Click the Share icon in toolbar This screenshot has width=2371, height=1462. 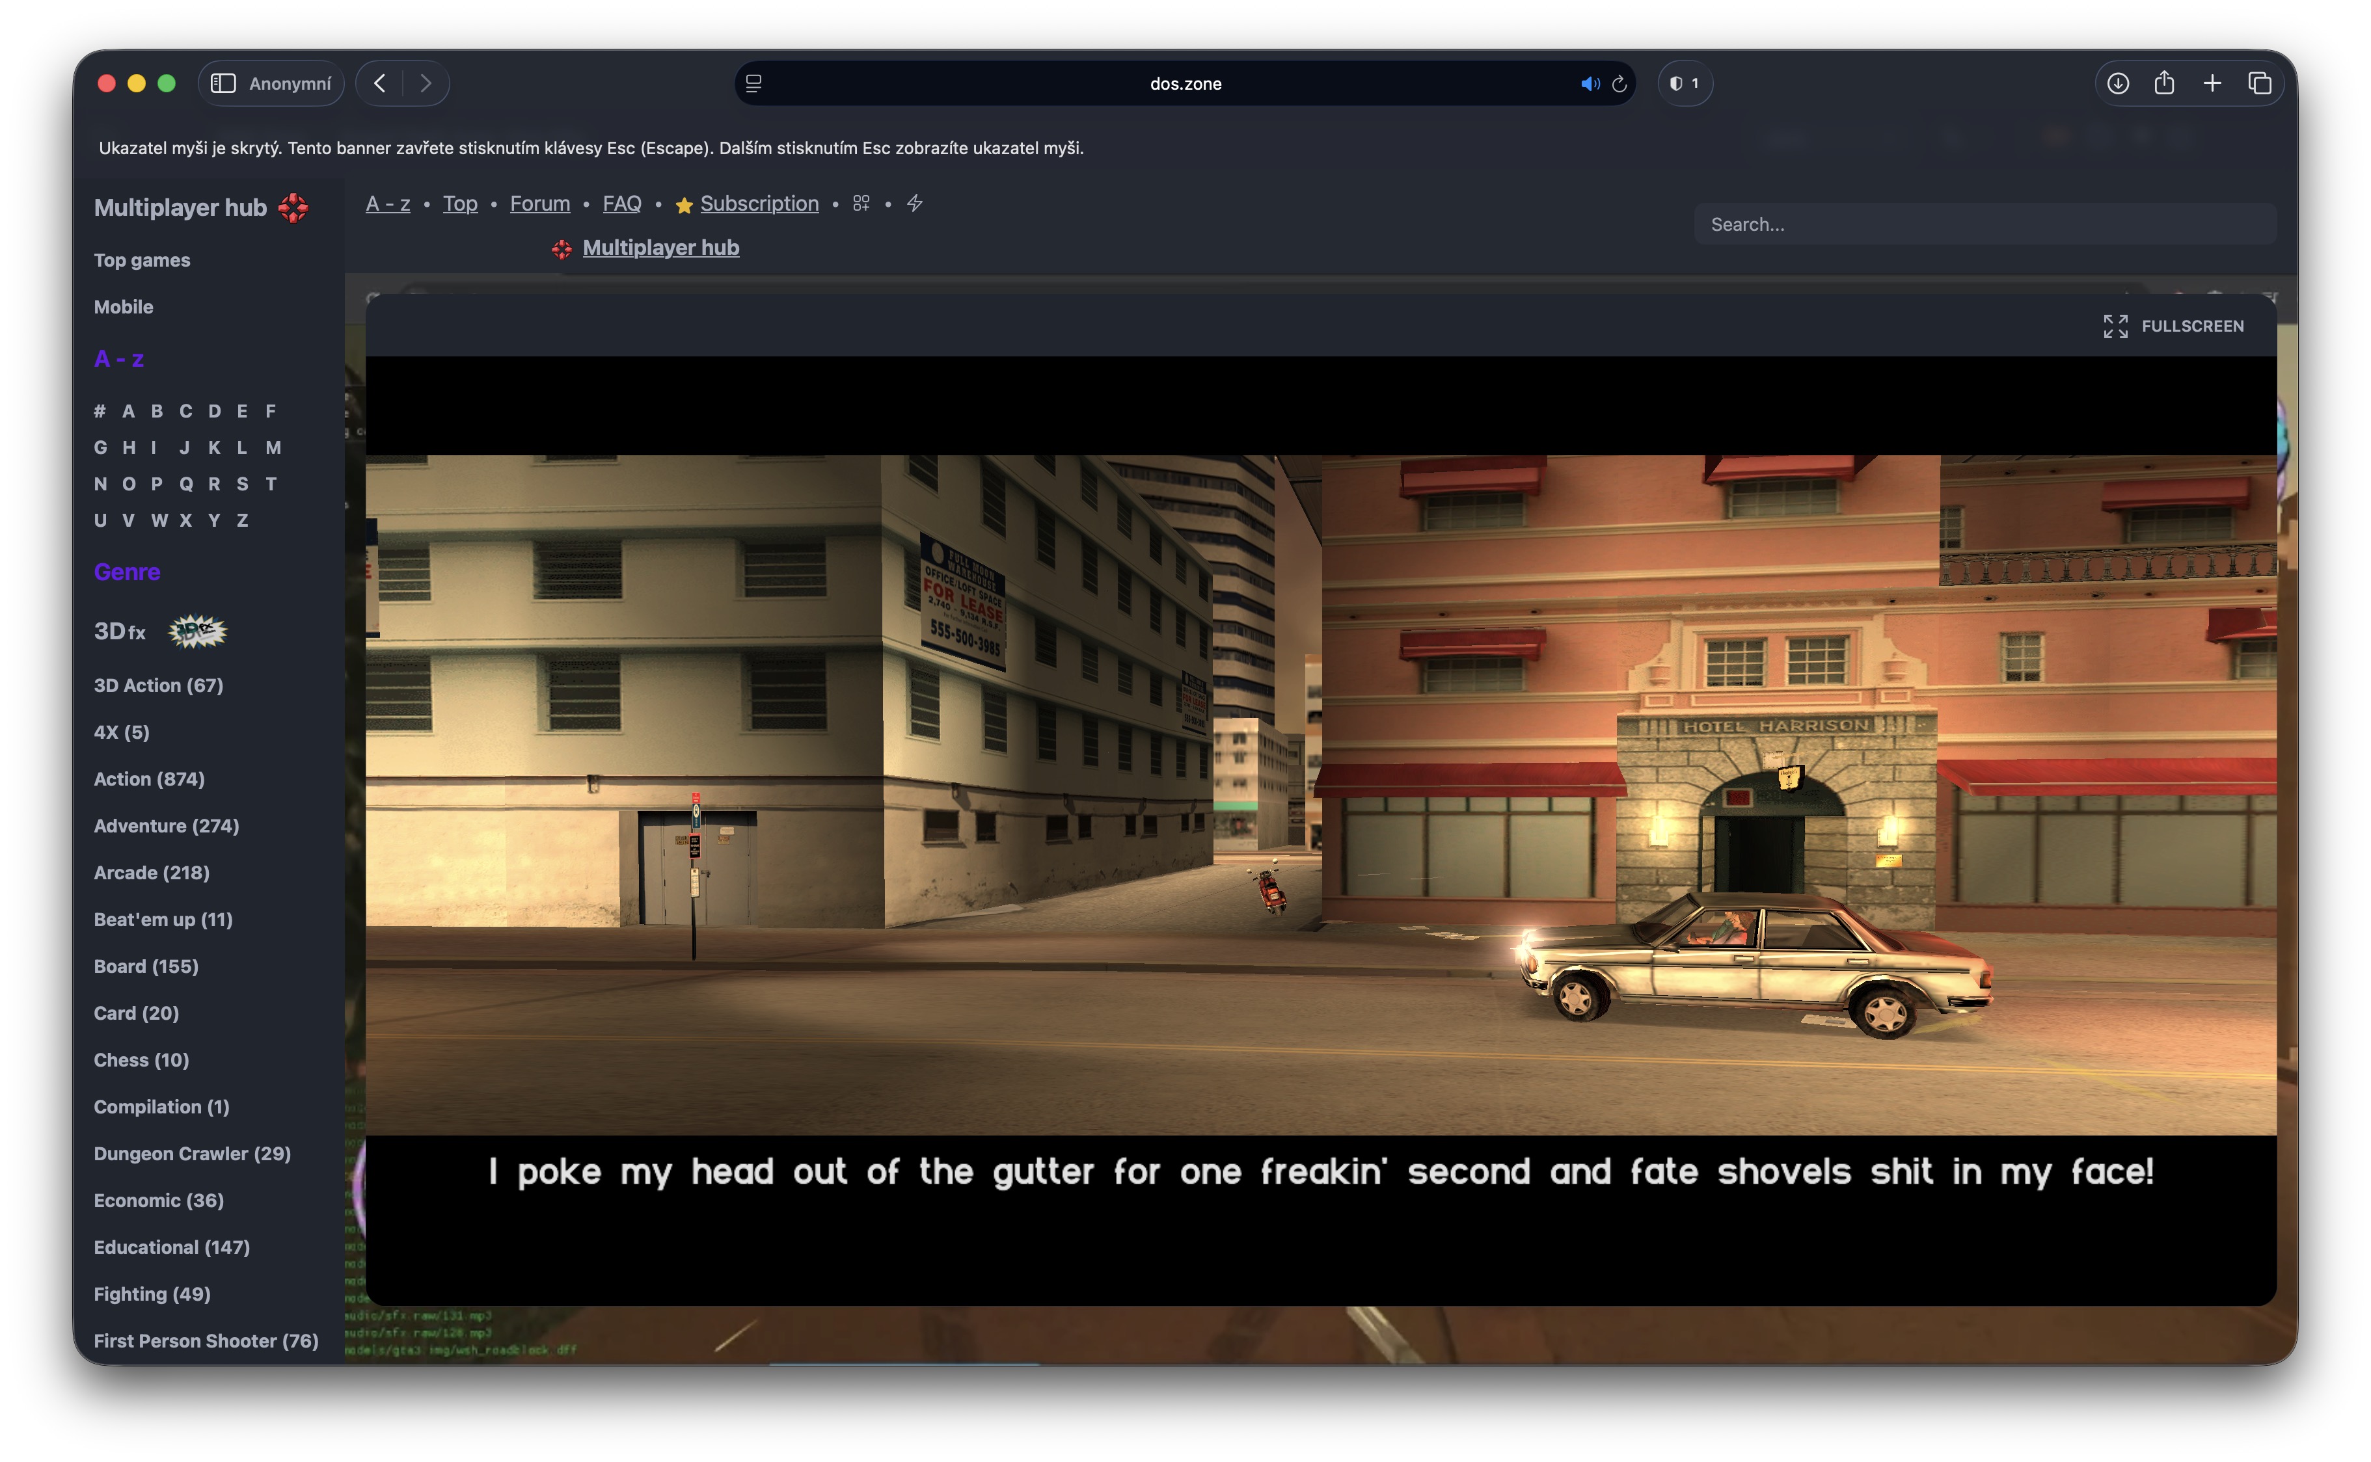tap(2164, 83)
